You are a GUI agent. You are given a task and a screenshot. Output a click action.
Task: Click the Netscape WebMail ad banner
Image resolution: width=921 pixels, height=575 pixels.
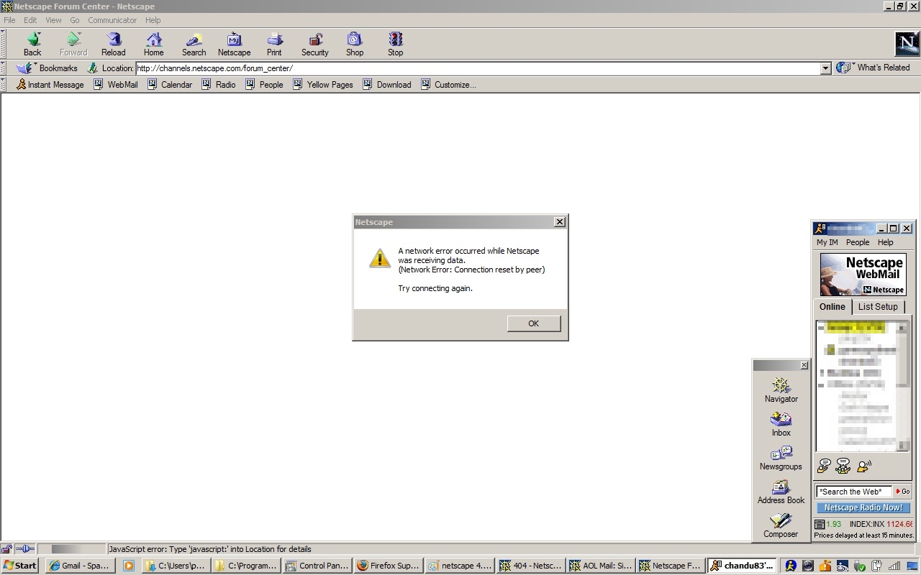pos(863,275)
